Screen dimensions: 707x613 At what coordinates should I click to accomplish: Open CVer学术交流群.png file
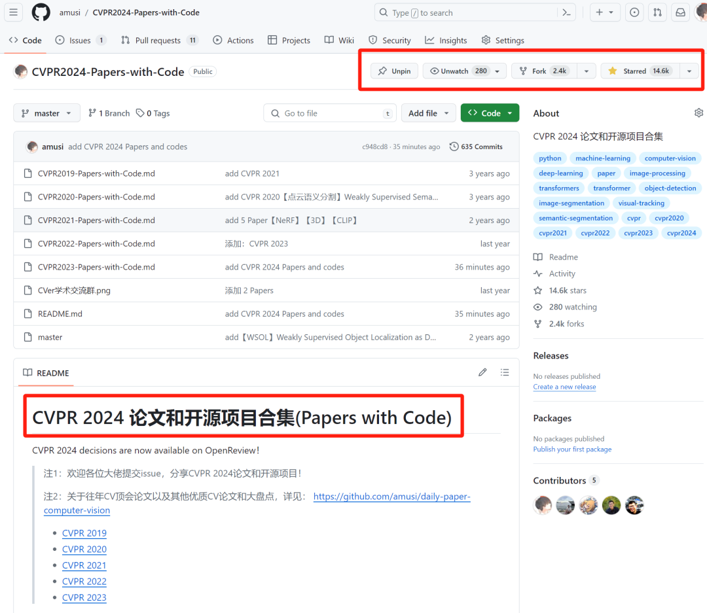tap(74, 290)
